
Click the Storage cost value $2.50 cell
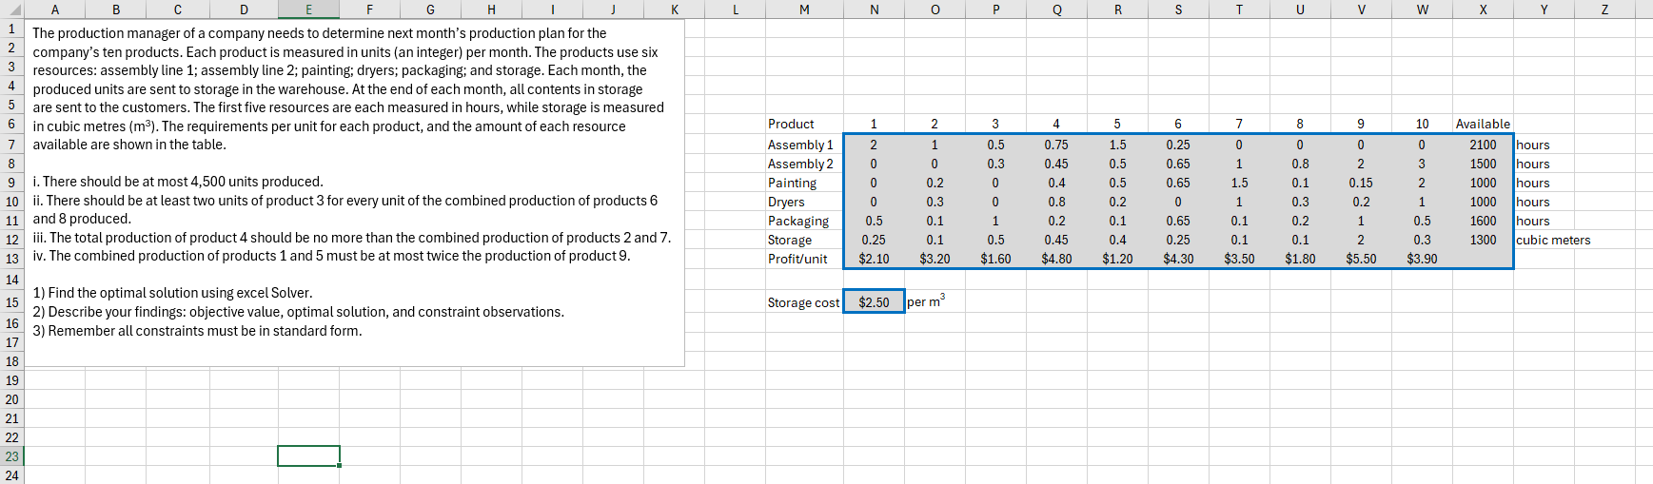click(874, 302)
